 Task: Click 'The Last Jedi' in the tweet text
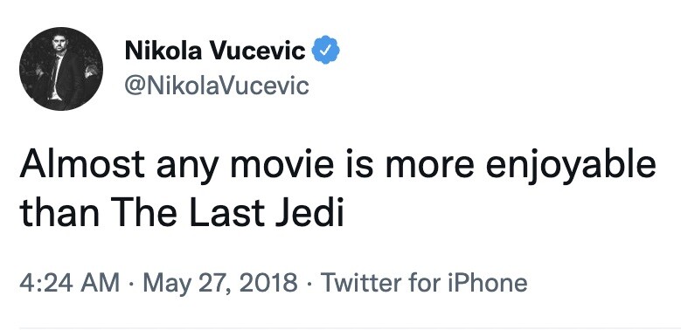pyautogui.click(x=230, y=213)
